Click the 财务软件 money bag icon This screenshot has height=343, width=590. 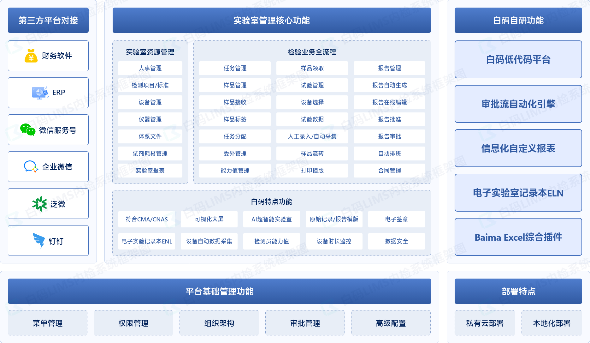click(31, 56)
